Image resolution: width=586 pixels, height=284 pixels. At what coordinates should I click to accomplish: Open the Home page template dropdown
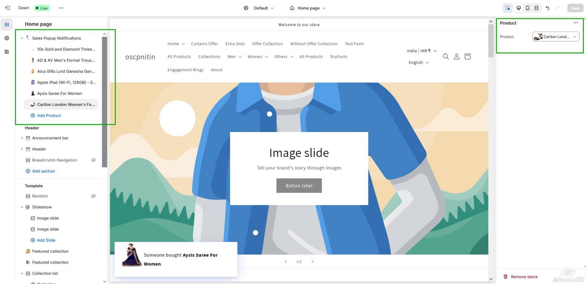[x=308, y=8]
